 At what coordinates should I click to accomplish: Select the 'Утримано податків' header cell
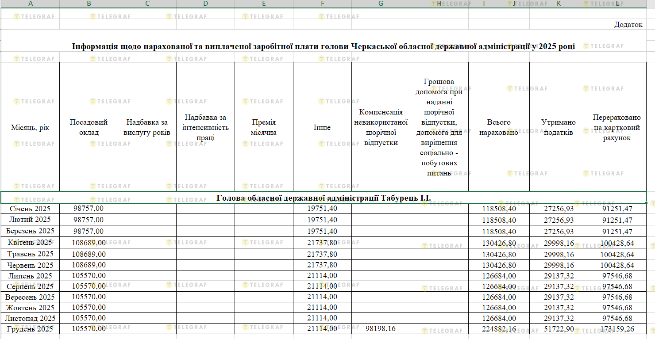coord(559,127)
